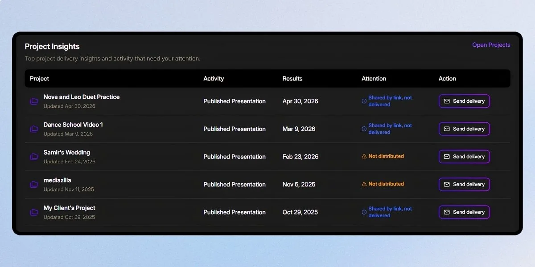Screen dimensions: 535x267
Task: Click Published Presentation in Nova and Leo row
Action: pyautogui.click(x=235, y=101)
